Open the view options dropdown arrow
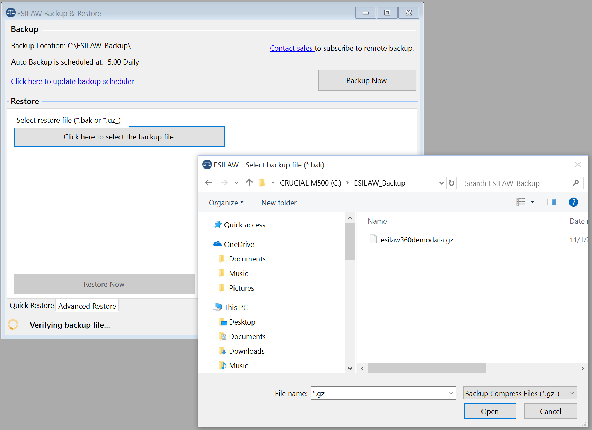 pos(532,202)
